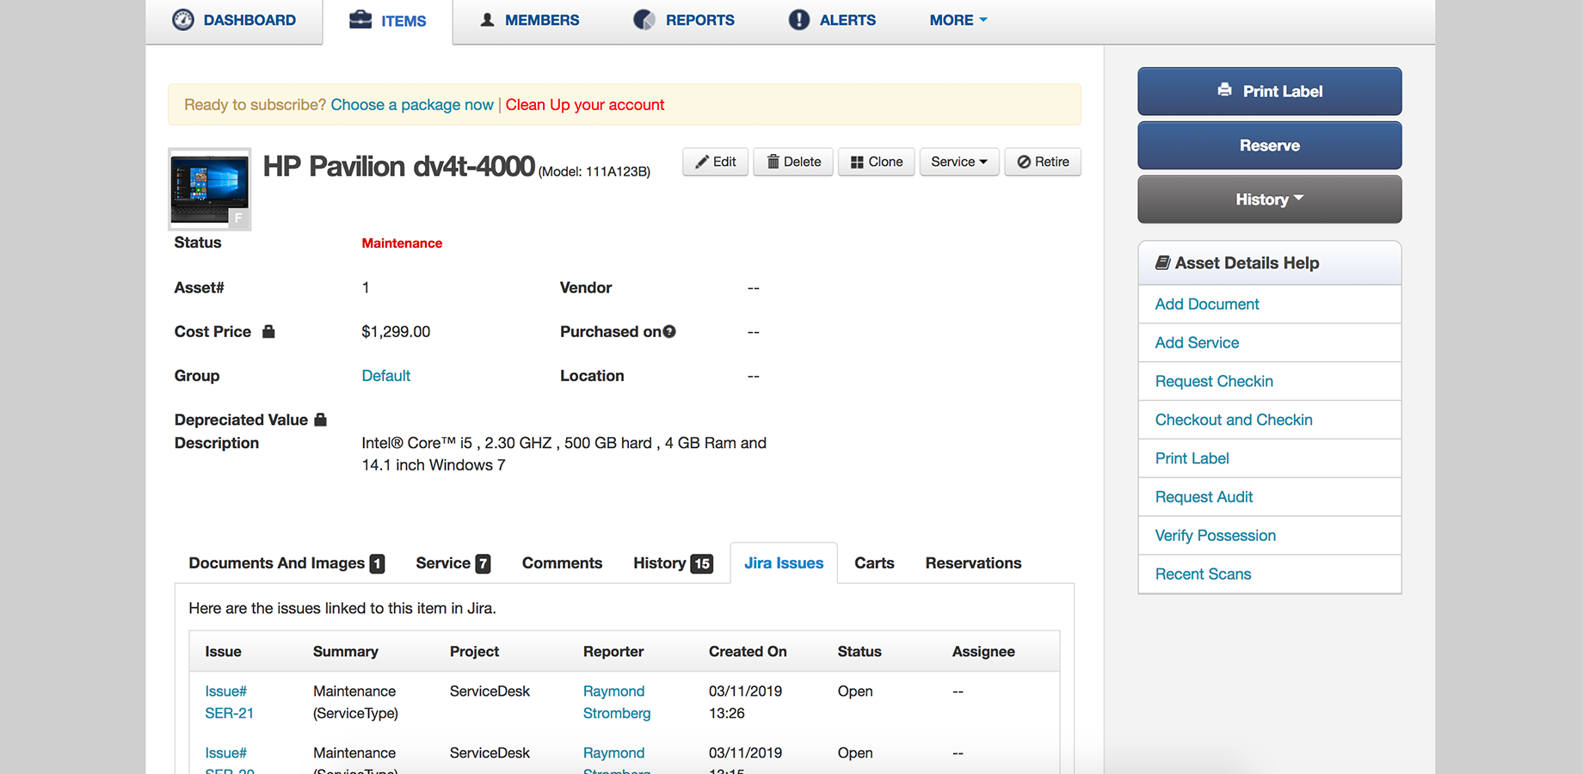The image size is (1583, 774).
Task: Open the Checkout and Checkin help link
Action: 1233,420
